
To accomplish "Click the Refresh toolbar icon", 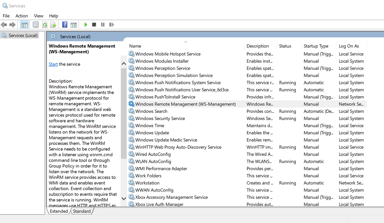I will point(45,25).
